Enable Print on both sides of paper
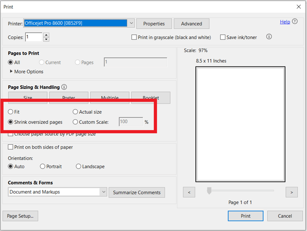 [11, 148]
